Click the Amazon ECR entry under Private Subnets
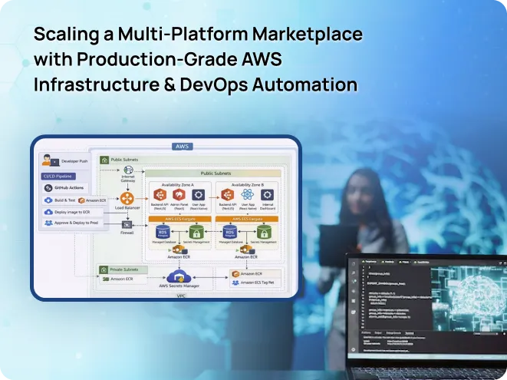 117,279
